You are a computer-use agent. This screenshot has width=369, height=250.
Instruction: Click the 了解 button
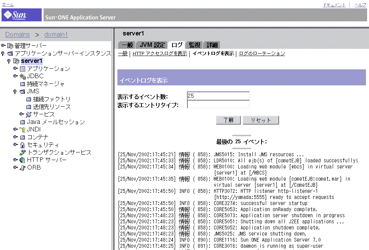(x=228, y=120)
